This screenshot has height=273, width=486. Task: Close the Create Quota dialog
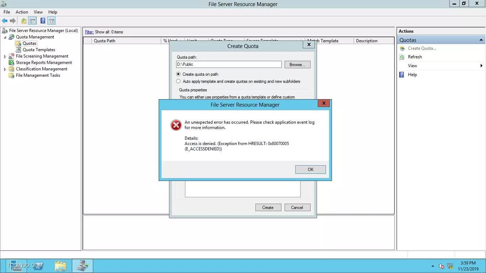(x=309, y=45)
